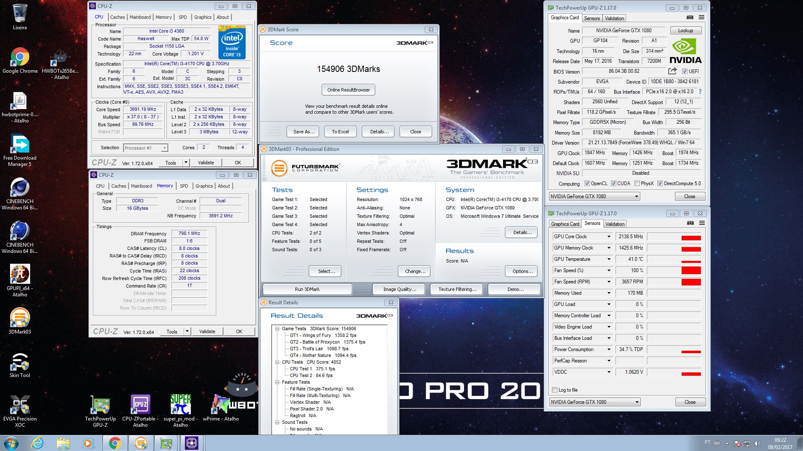Open hamburger menu in GPU-Z Graphics Card window
The height and width of the screenshot is (451, 803).
point(701,18)
